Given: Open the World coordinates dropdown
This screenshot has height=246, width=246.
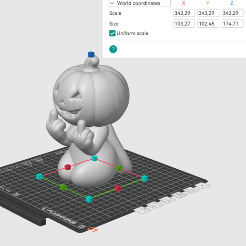Looking at the screenshot, I should 139,3.
